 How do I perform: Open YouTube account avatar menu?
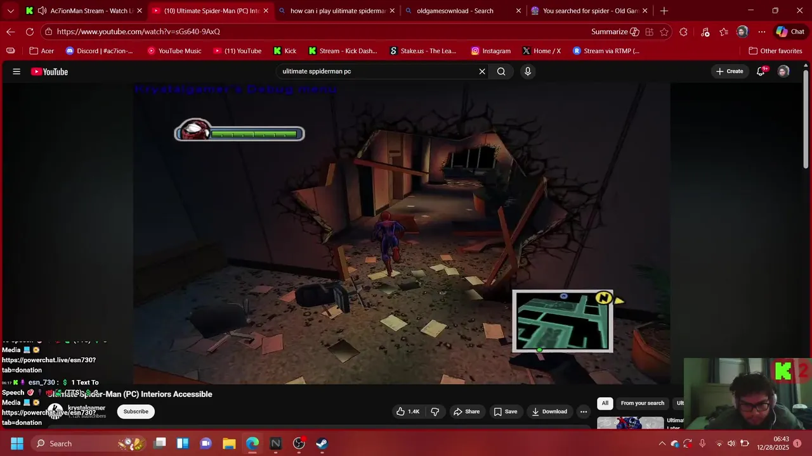[x=783, y=72]
